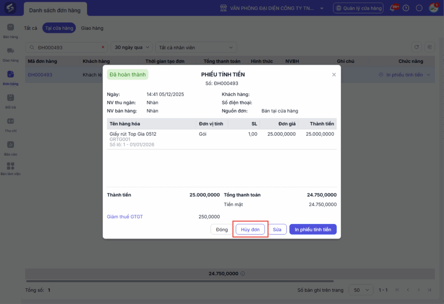Switch to the Tất cả tab

tap(31, 28)
